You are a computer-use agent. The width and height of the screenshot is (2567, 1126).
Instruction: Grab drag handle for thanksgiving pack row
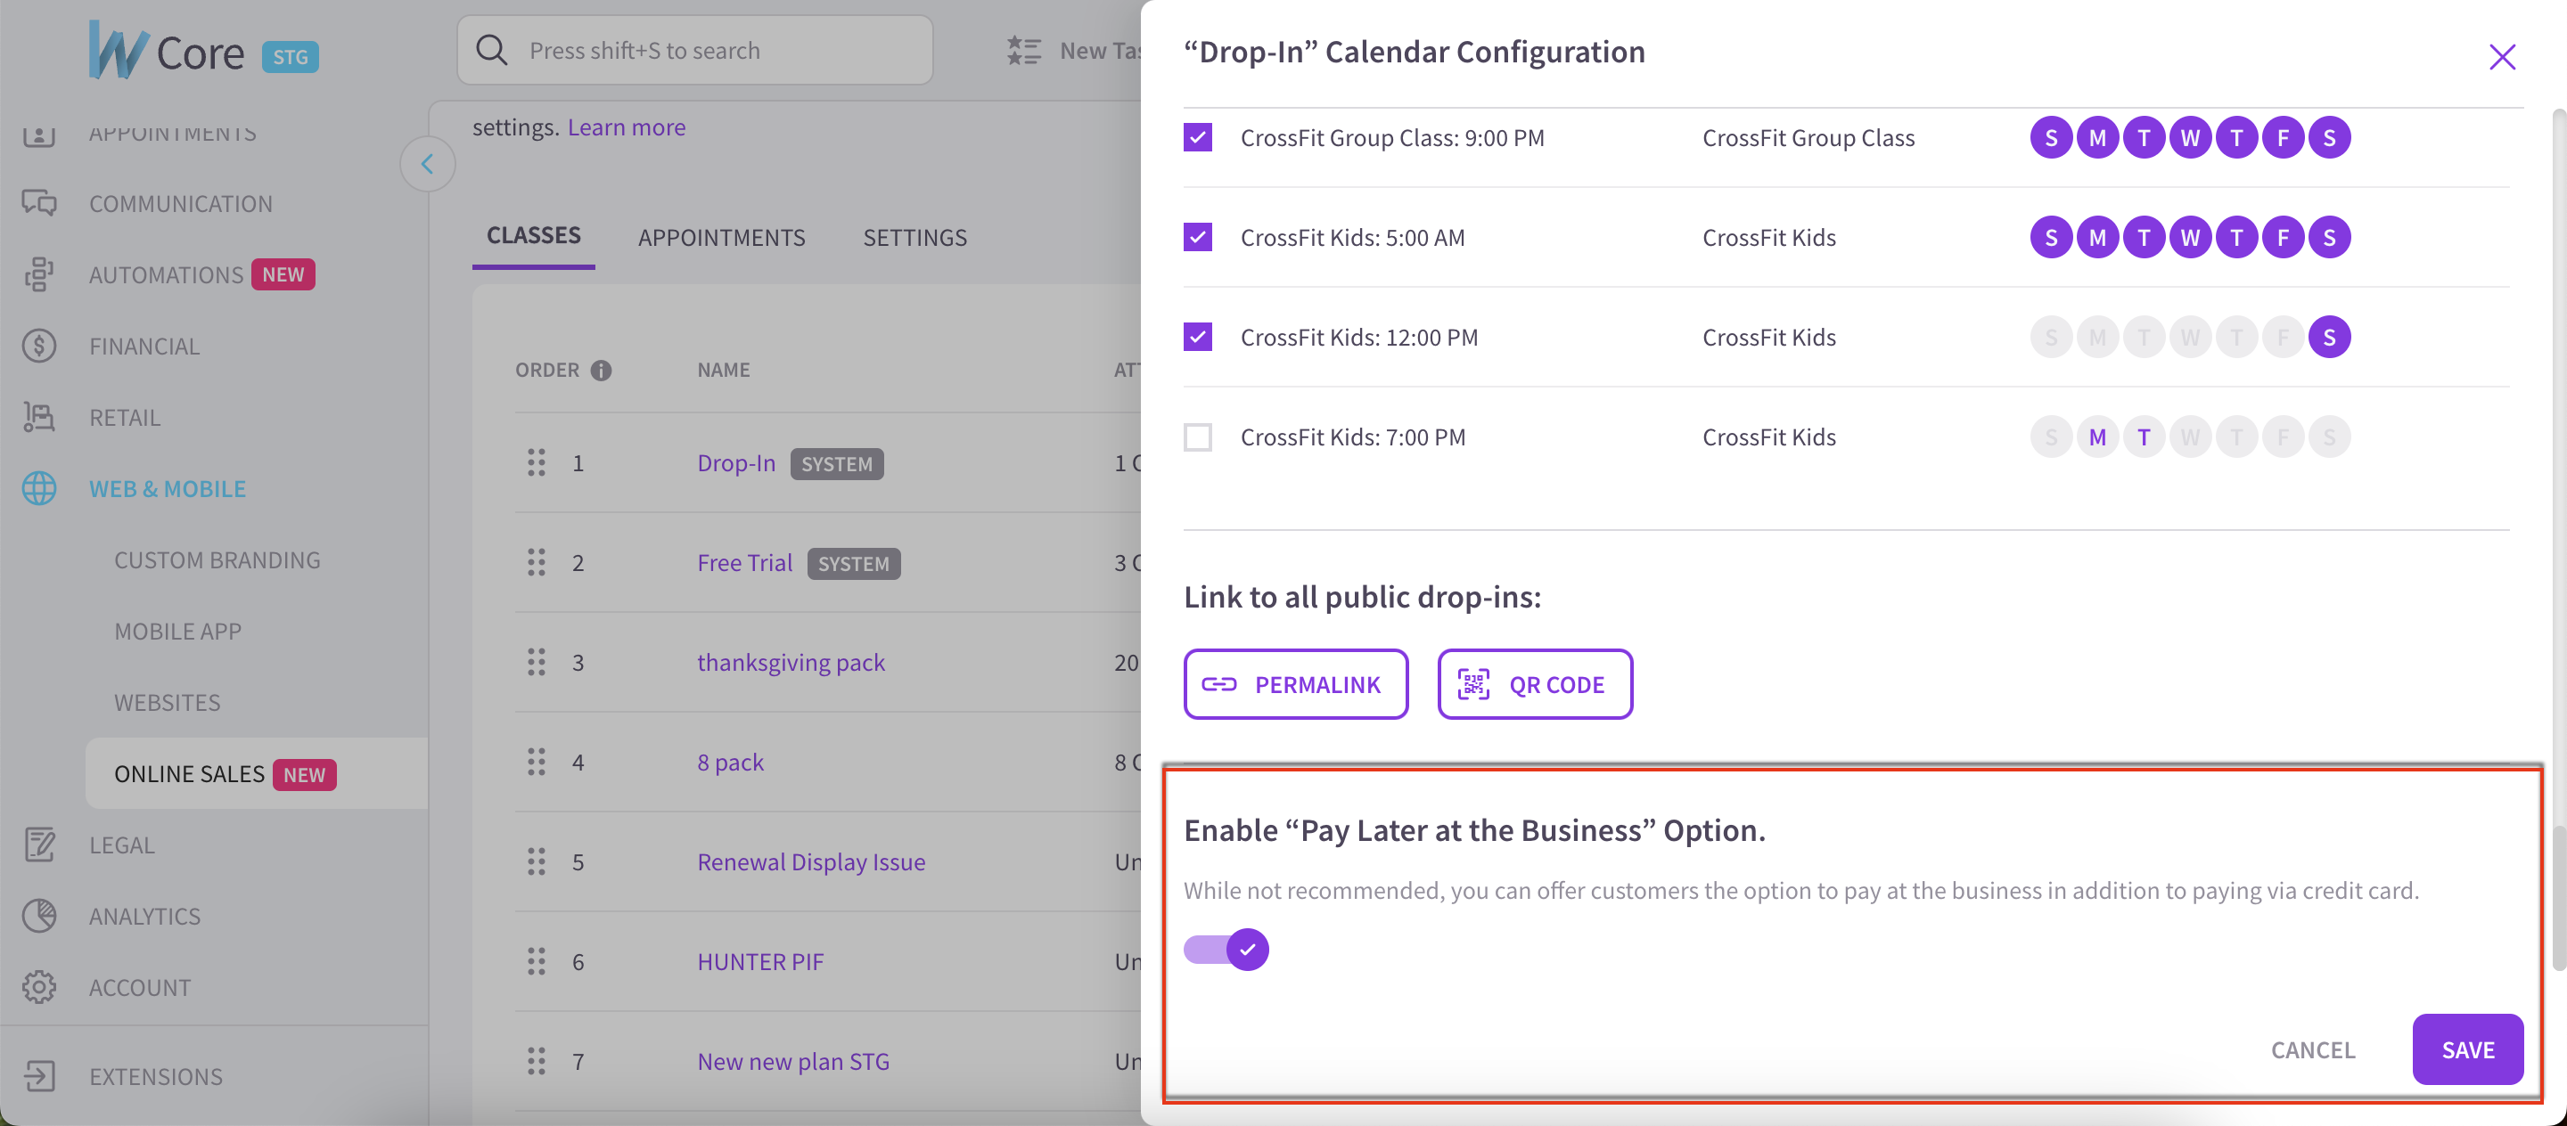tap(536, 662)
